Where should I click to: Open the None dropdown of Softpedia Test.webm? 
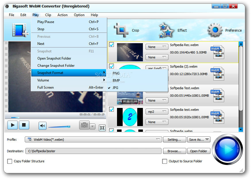coord(157,100)
